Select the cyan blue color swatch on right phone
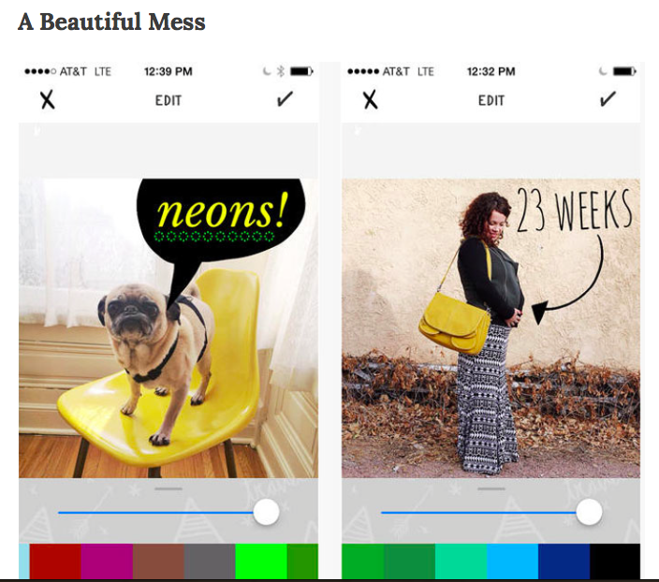The image size is (659, 582). 513,561
